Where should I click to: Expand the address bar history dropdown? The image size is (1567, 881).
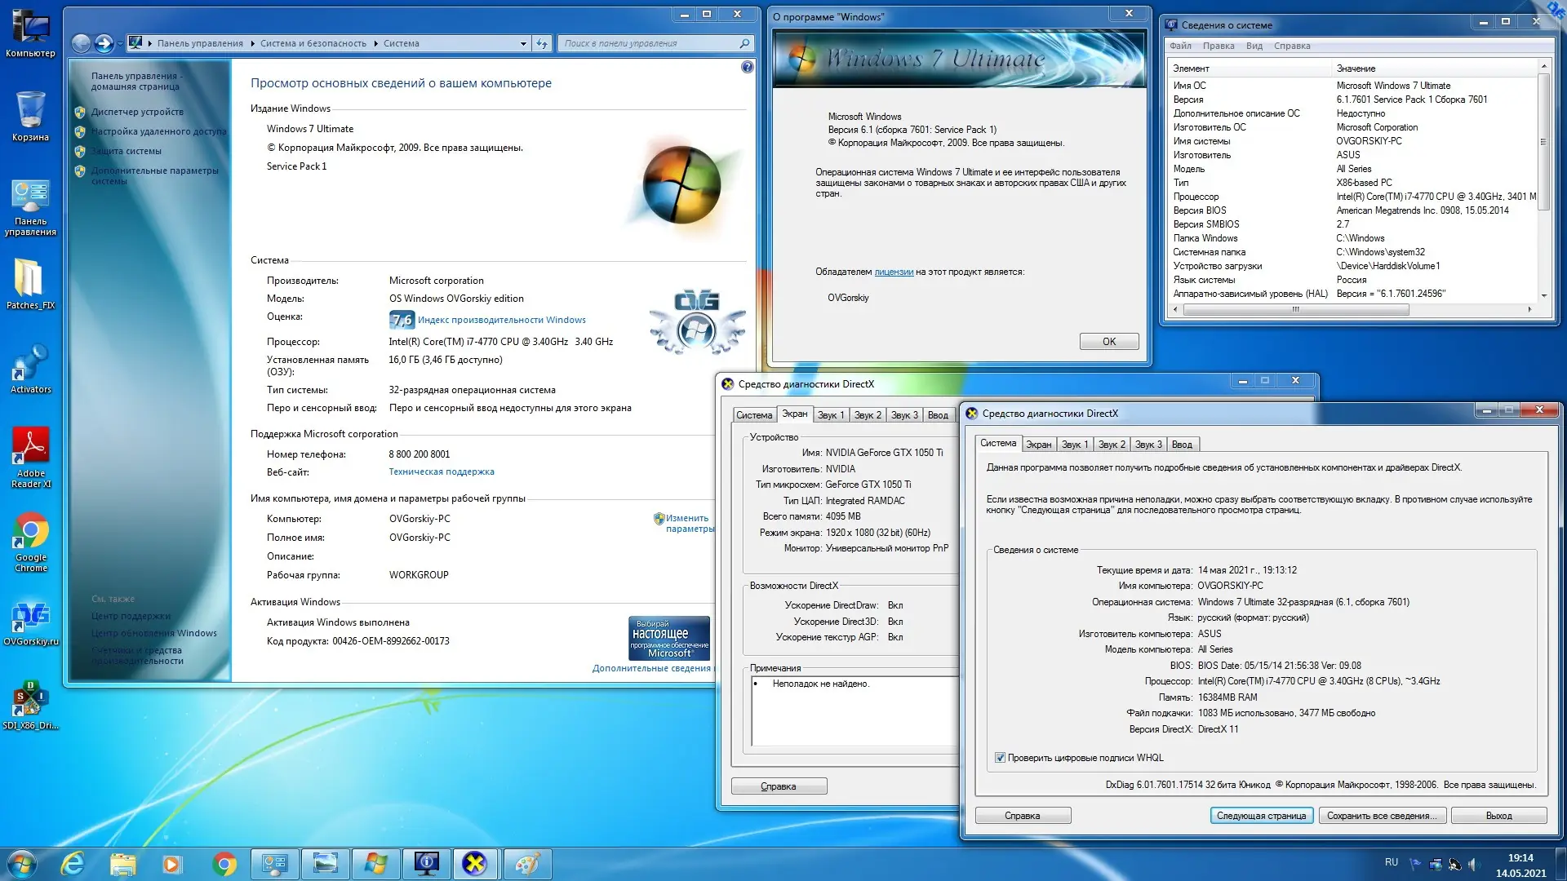[523, 43]
